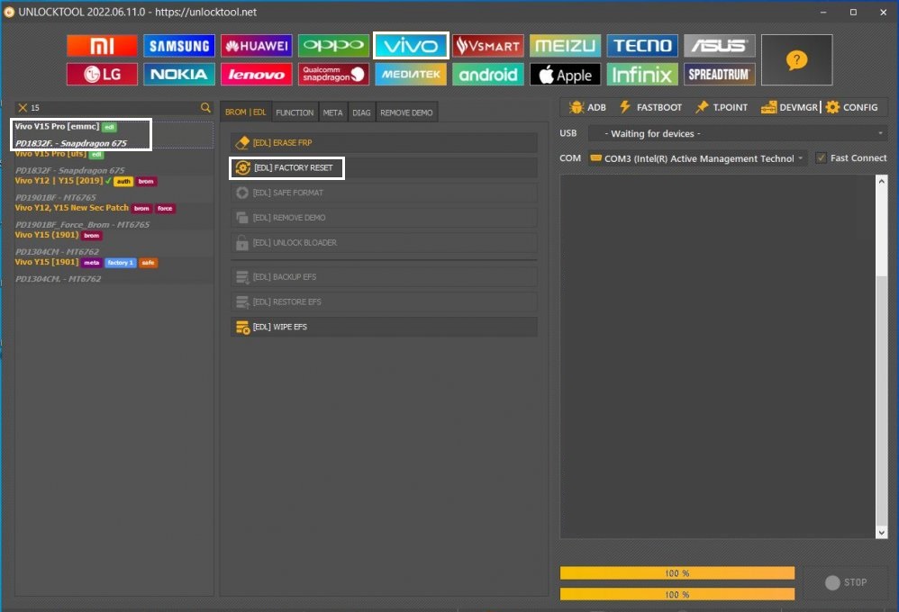Open the question mark help tile
Image resolution: width=899 pixels, height=612 pixels.
796,59
